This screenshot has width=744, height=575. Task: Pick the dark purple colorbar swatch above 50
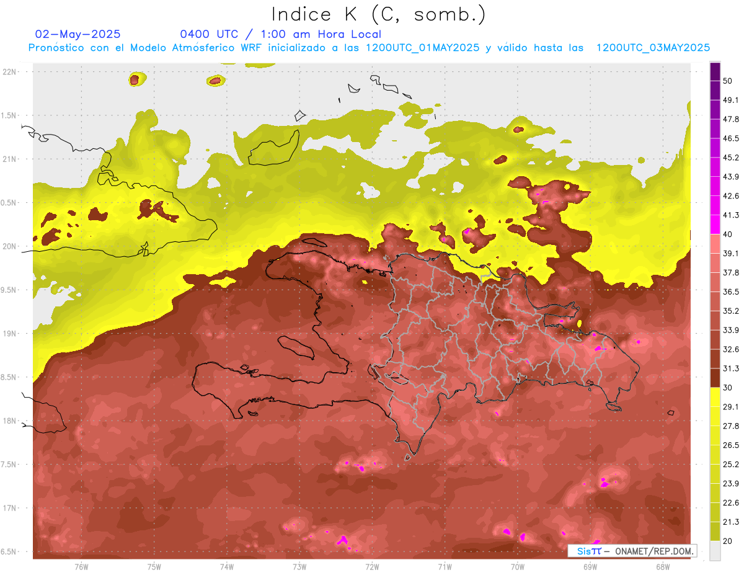tap(715, 71)
